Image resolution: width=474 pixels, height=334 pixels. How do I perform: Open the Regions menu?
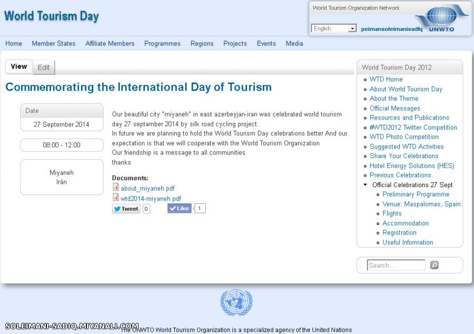click(202, 44)
